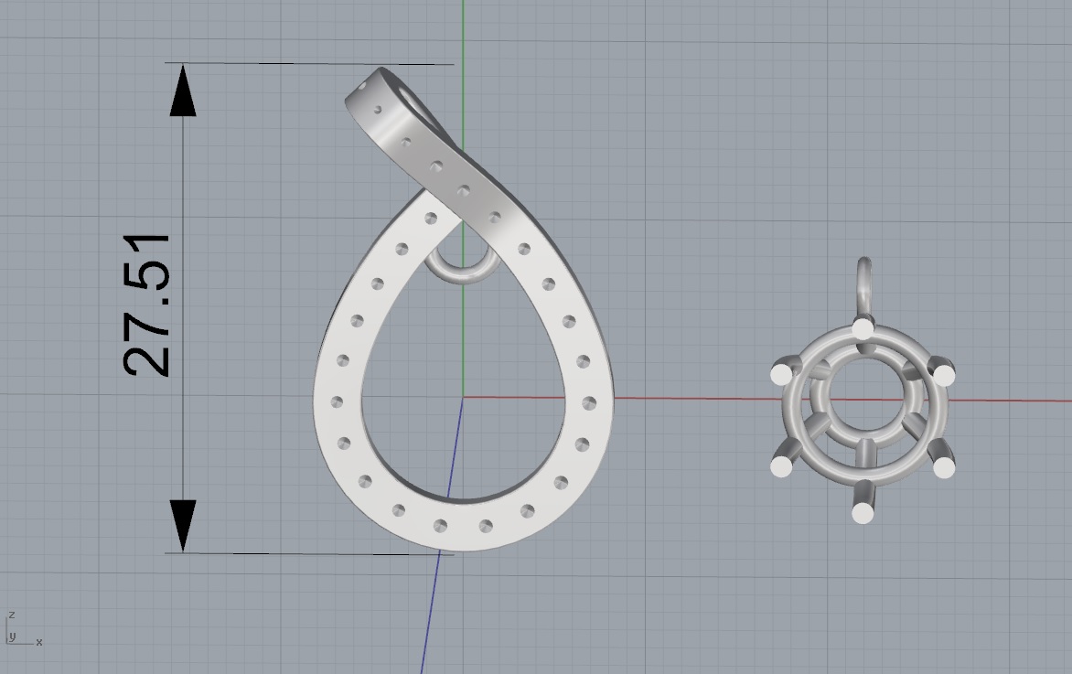Select the dimension's top extension line
1072x674 pixels.
pyautogui.click(x=311, y=64)
